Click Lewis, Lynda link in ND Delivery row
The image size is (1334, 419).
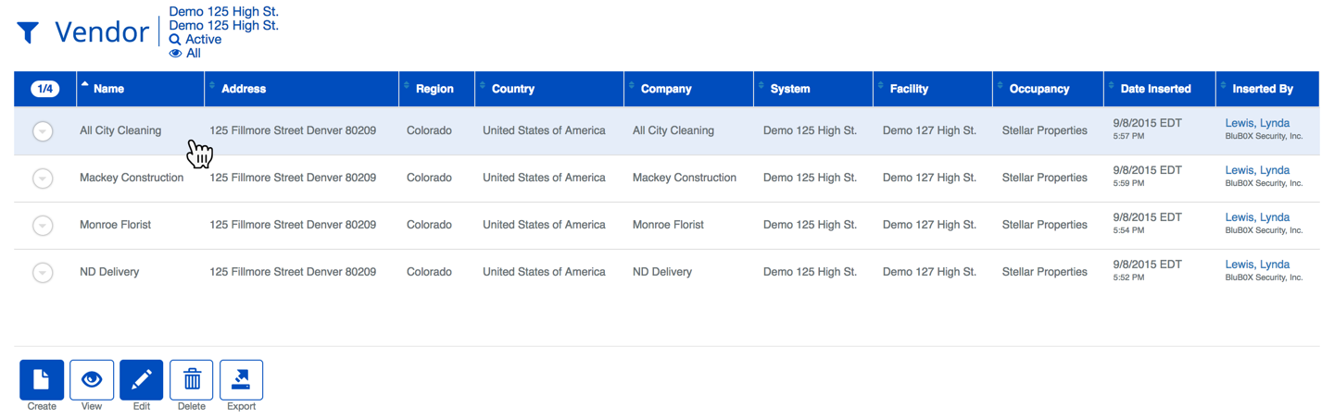tap(1257, 265)
